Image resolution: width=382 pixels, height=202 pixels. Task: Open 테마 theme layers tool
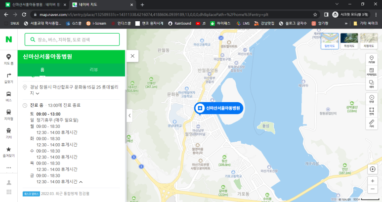(372, 84)
